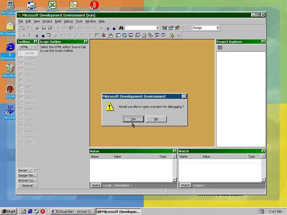Open the Tools menu

(79, 21)
